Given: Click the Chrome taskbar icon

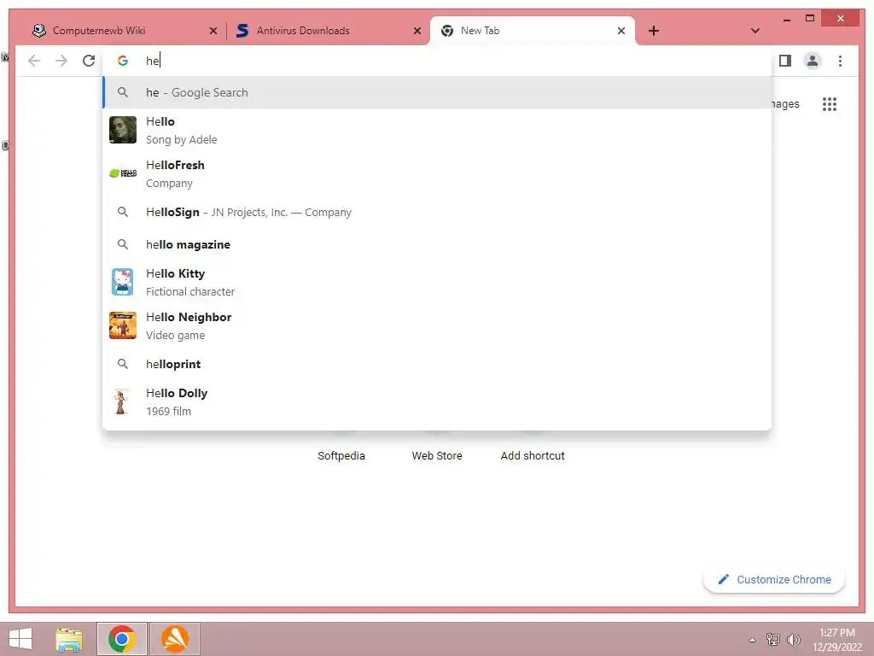Looking at the screenshot, I should pos(121,639).
